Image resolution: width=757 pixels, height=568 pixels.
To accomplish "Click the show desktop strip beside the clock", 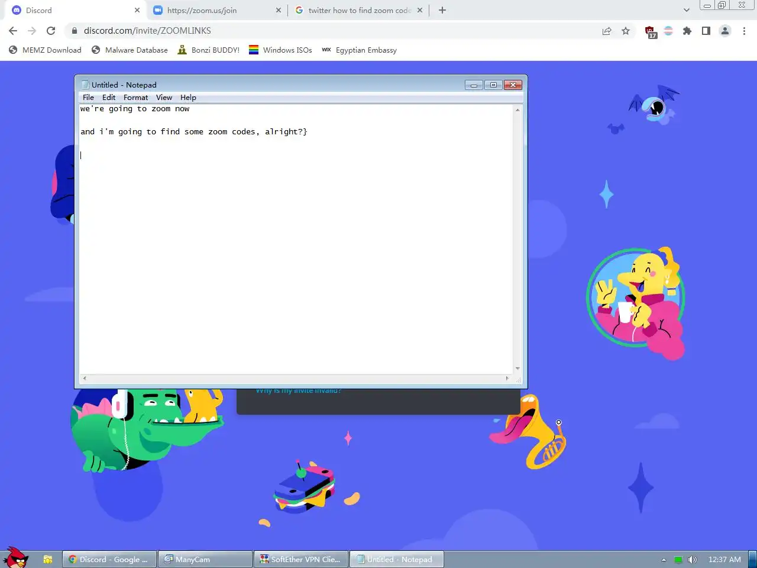I will pos(752,559).
